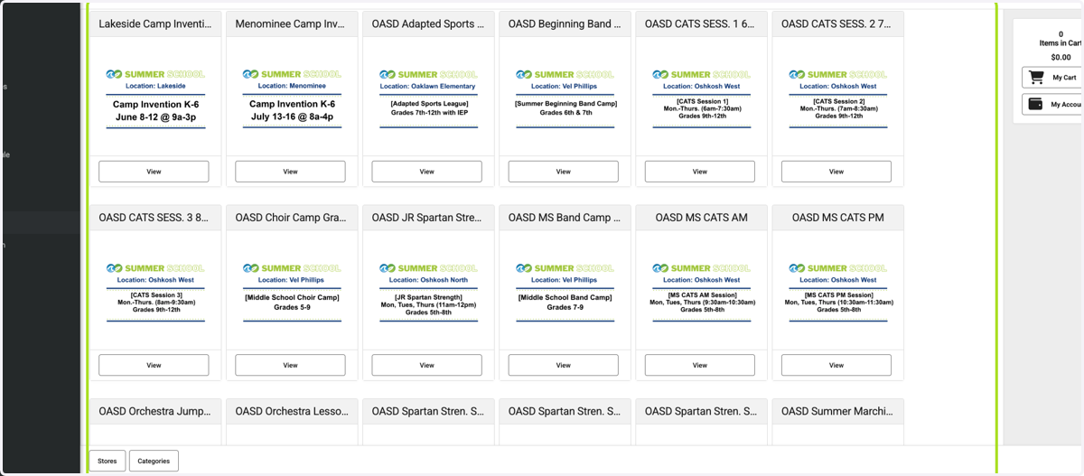Click the 'OASD CATS SESS. 1 6...' card title
The height and width of the screenshot is (476, 1084).
click(x=701, y=24)
